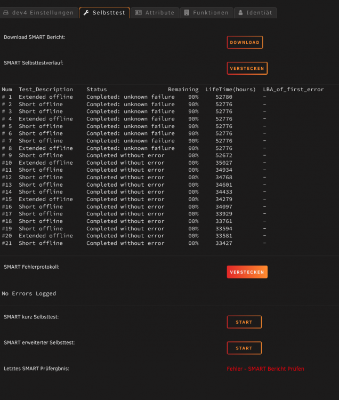Click the 00% remaining value in row #12
339x400 pixels.
pyautogui.click(x=193, y=177)
